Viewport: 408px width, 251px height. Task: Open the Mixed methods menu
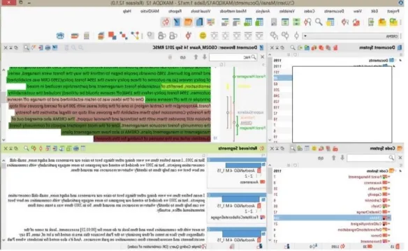point(233,11)
